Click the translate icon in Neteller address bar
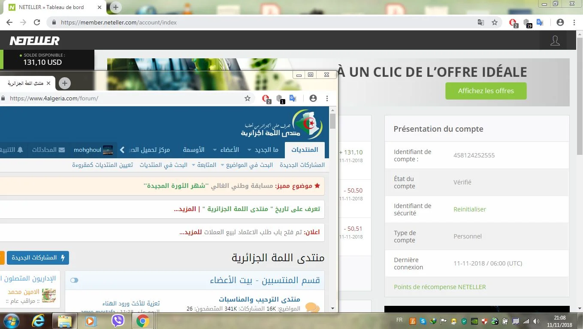 click(x=481, y=22)
